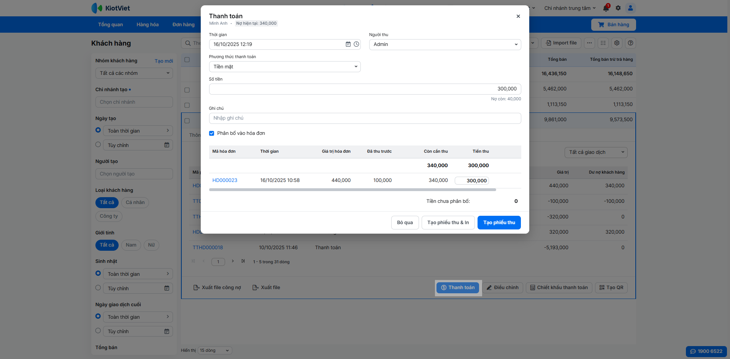730x359 pixels.
Task: Filter gender by Nam
Action: [x=131, y=245]
